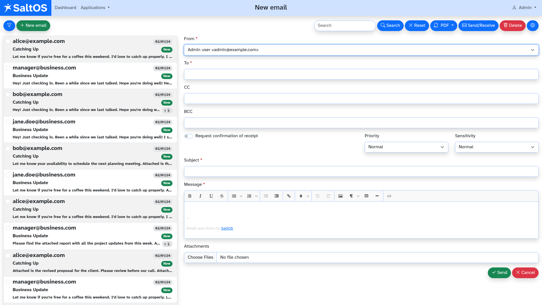This screenshot has width=542, height=305.
Task: Toggle strikethrough text formatting
Action: point(222,196)
